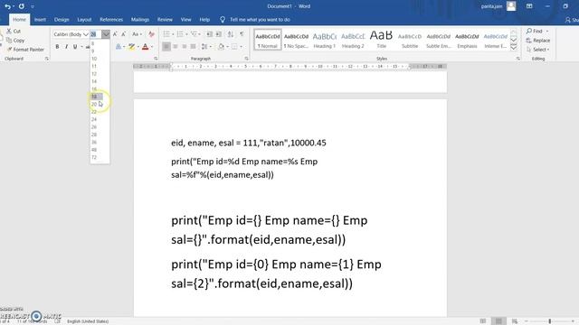The height and width of the screenshot is (325, 579).
Task: Expand the font name combo box
Action: (86, 34)
